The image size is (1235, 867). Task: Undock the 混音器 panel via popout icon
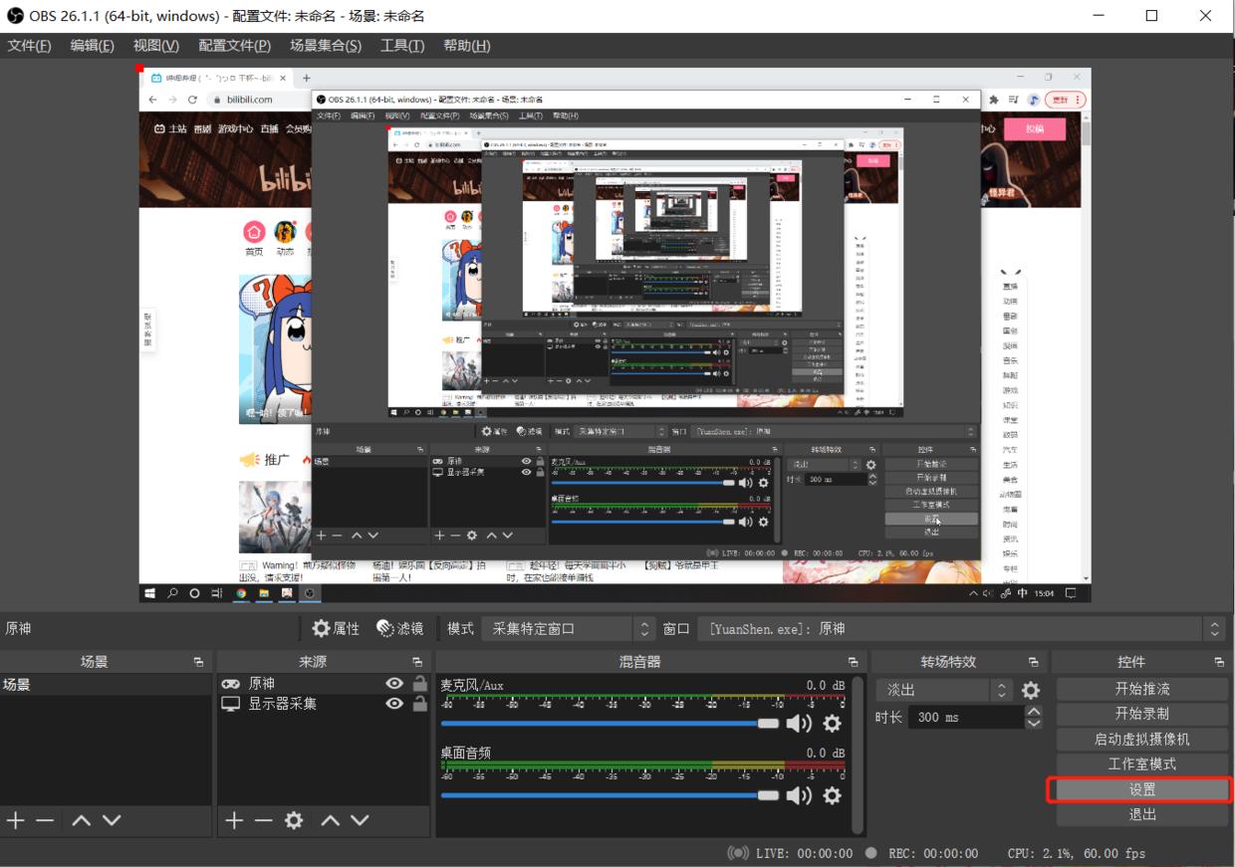853,662
